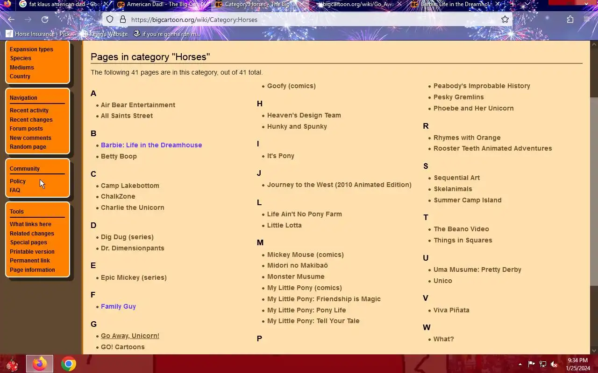Bookmark this page with the star

[505, 20]
